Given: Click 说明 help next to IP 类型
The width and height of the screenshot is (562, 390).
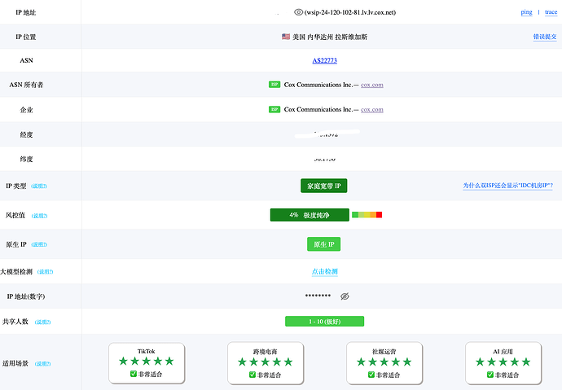Looking at the screenshot, I should (39, 186).
